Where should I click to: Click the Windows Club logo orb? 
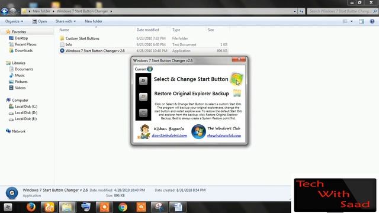[198, 131]
